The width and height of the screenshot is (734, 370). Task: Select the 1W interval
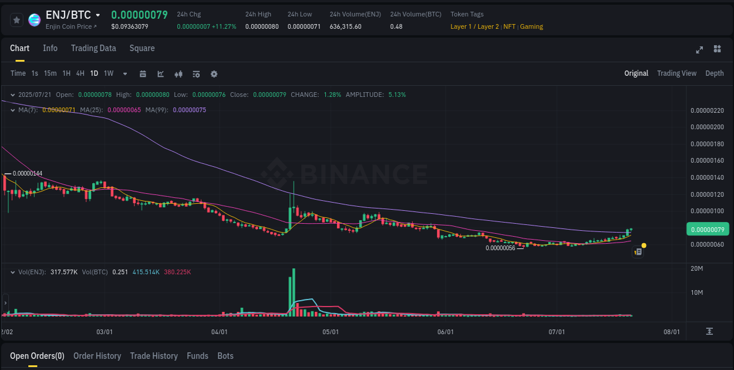tap(109, 73)
